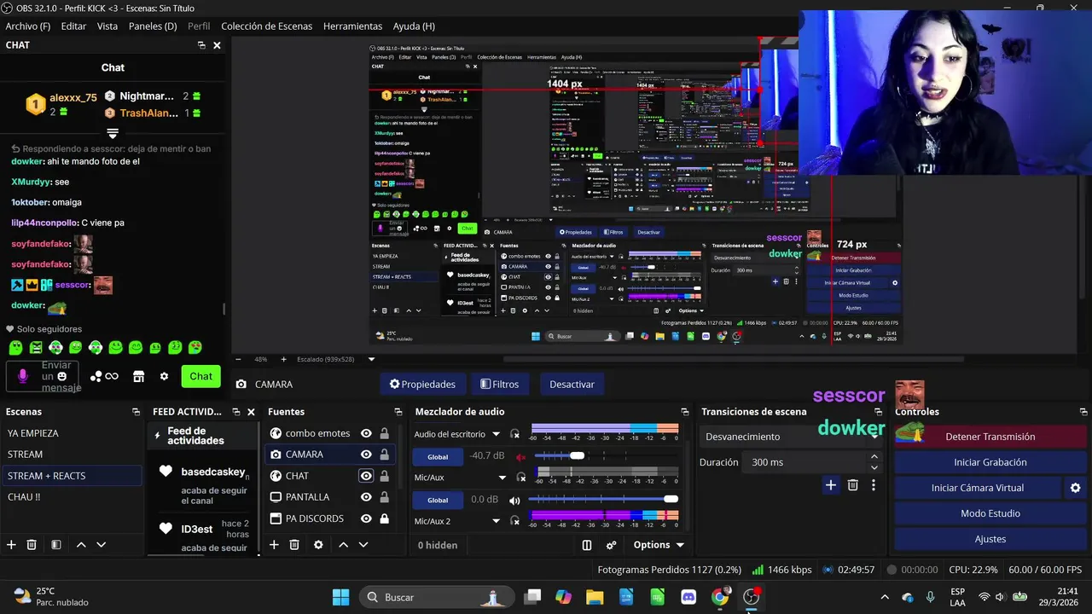Close the FEED ACTIVIDADES dock
1092x614 pixels.
pyautogui.click(x=251, y=412)
